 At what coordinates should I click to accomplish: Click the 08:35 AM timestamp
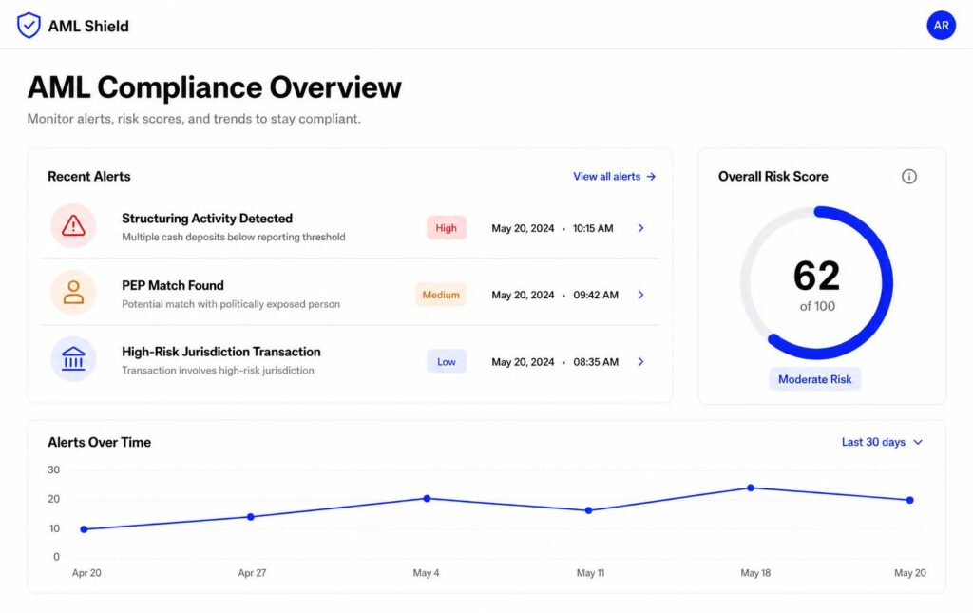click(596, 362)
